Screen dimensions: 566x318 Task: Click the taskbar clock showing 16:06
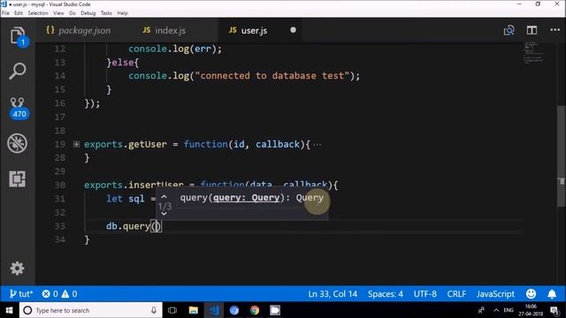(531, 310)
